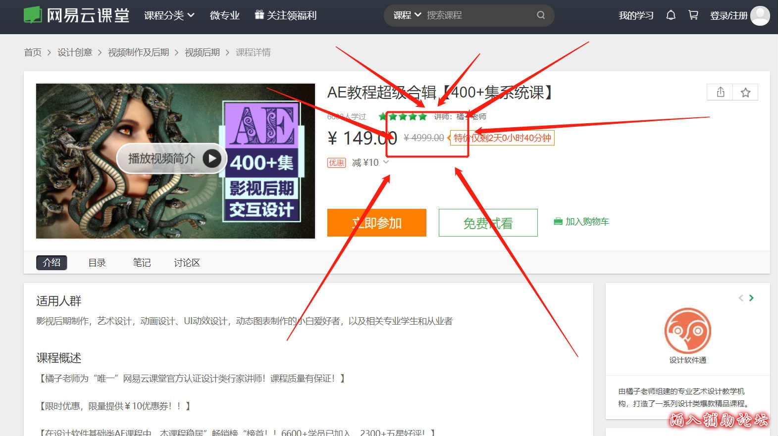Click the 特价仅剩 countdown label
The image size is (778, 436).
502,138
